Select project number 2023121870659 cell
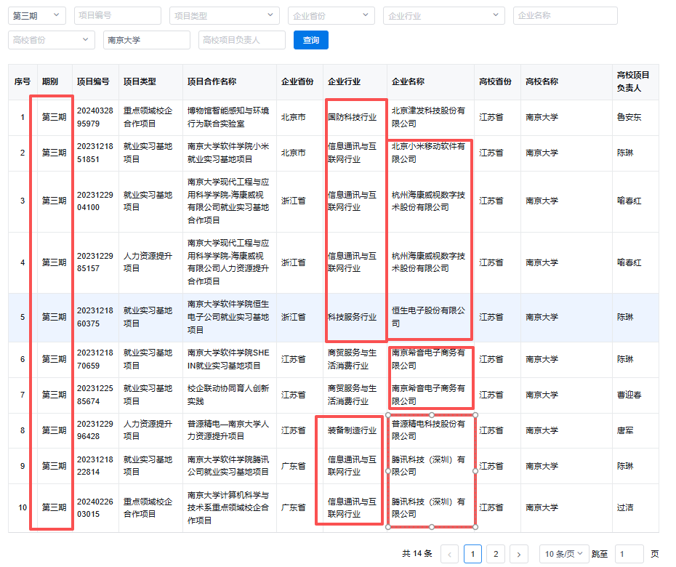 tap(95, 360)
